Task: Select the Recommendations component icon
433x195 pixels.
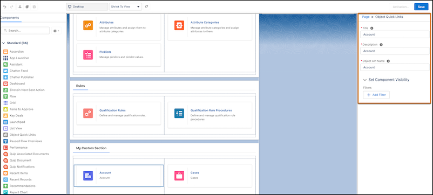Action: coord(5,186)
